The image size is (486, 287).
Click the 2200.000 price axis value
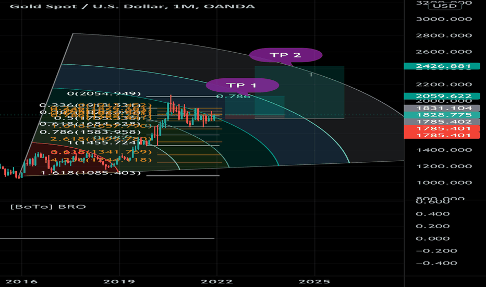pos(444,85)
